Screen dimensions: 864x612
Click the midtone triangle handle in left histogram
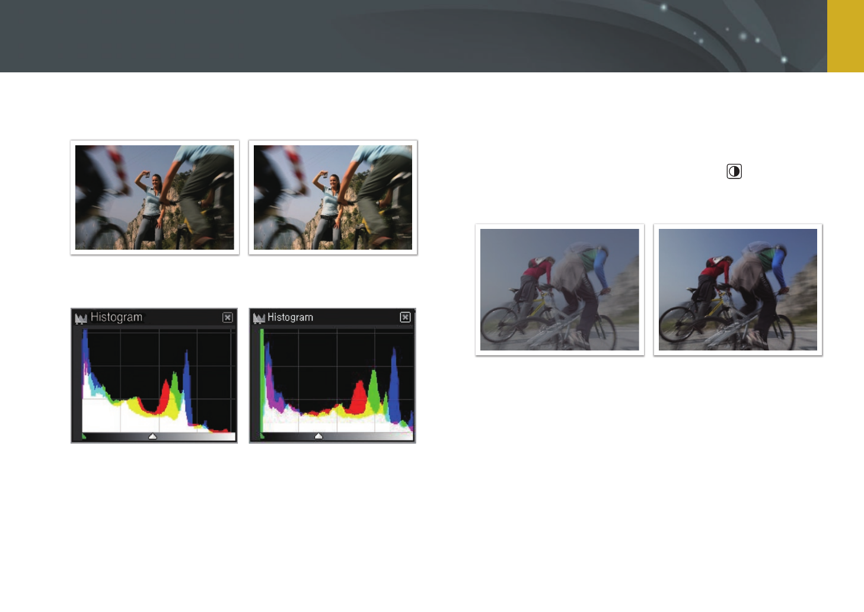[x=152, y=436]
